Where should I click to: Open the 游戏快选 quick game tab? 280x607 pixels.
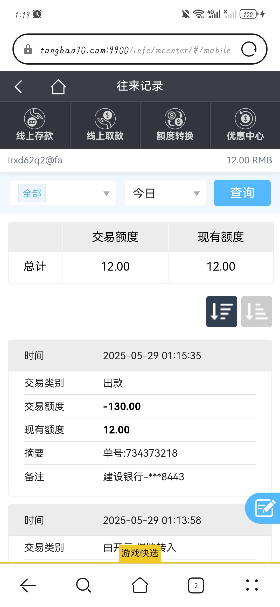pyautogui.click(x=140, y=553)
